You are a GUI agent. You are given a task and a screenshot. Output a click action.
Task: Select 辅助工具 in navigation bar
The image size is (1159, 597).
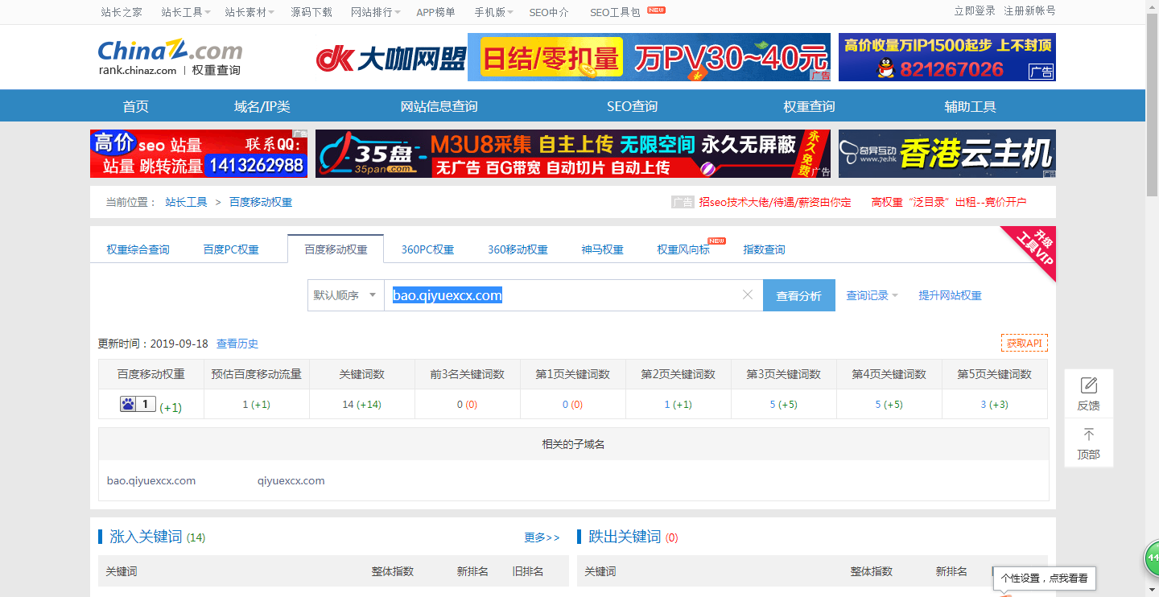tap(970, 106)
